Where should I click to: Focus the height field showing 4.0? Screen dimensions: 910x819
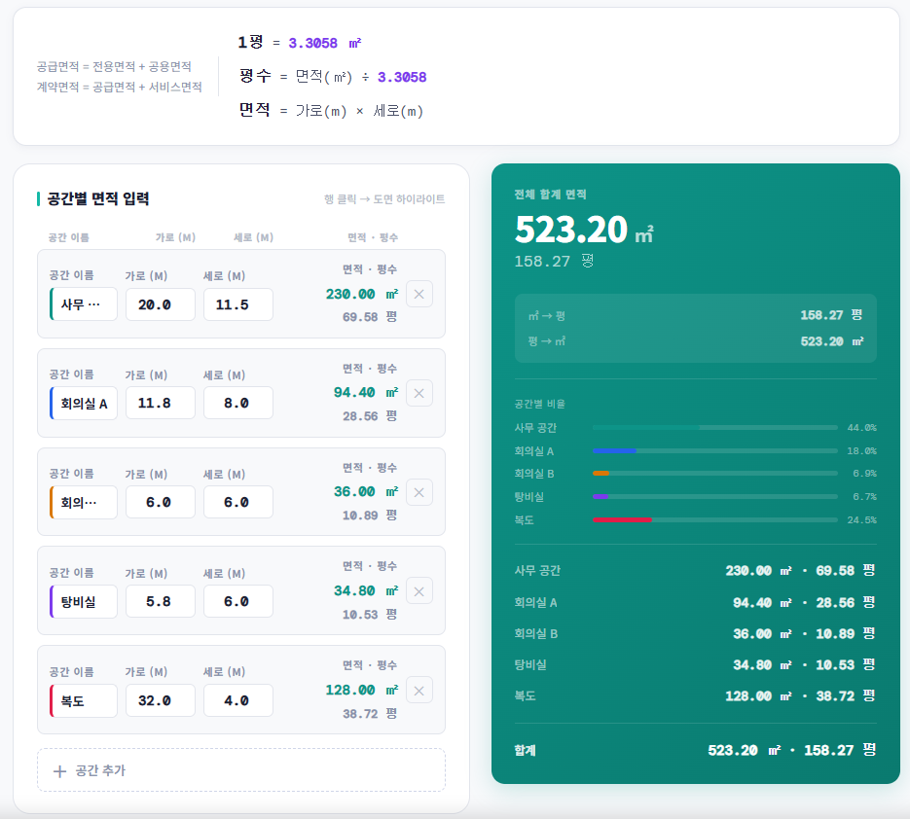click(237, 700)
